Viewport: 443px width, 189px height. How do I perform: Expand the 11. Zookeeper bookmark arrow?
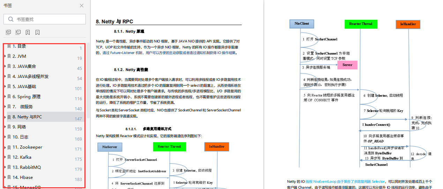click(5, 147)
